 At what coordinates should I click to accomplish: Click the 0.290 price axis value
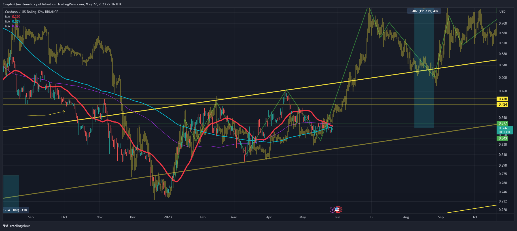tap(503, 165)
